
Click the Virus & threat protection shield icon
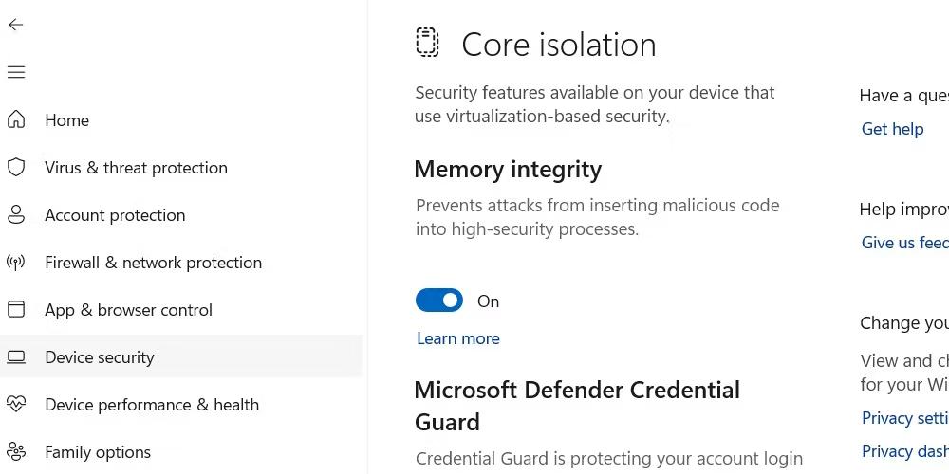coord(16,167)
